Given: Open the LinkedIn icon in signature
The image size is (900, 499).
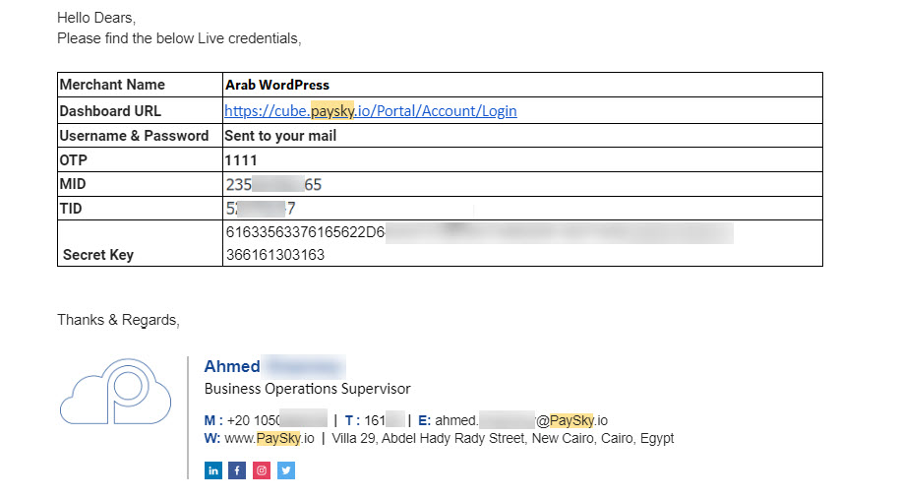Looking at the screenshot, I should click(213, 470).
